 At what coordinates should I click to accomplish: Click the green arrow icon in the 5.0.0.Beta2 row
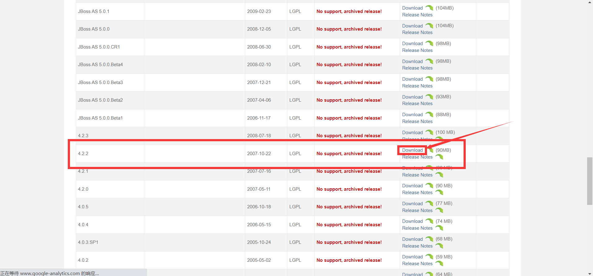point(429,97)
